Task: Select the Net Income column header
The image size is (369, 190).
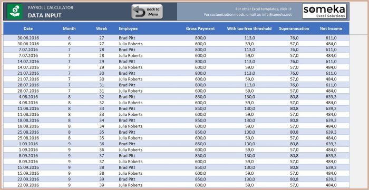Action: 331,28
